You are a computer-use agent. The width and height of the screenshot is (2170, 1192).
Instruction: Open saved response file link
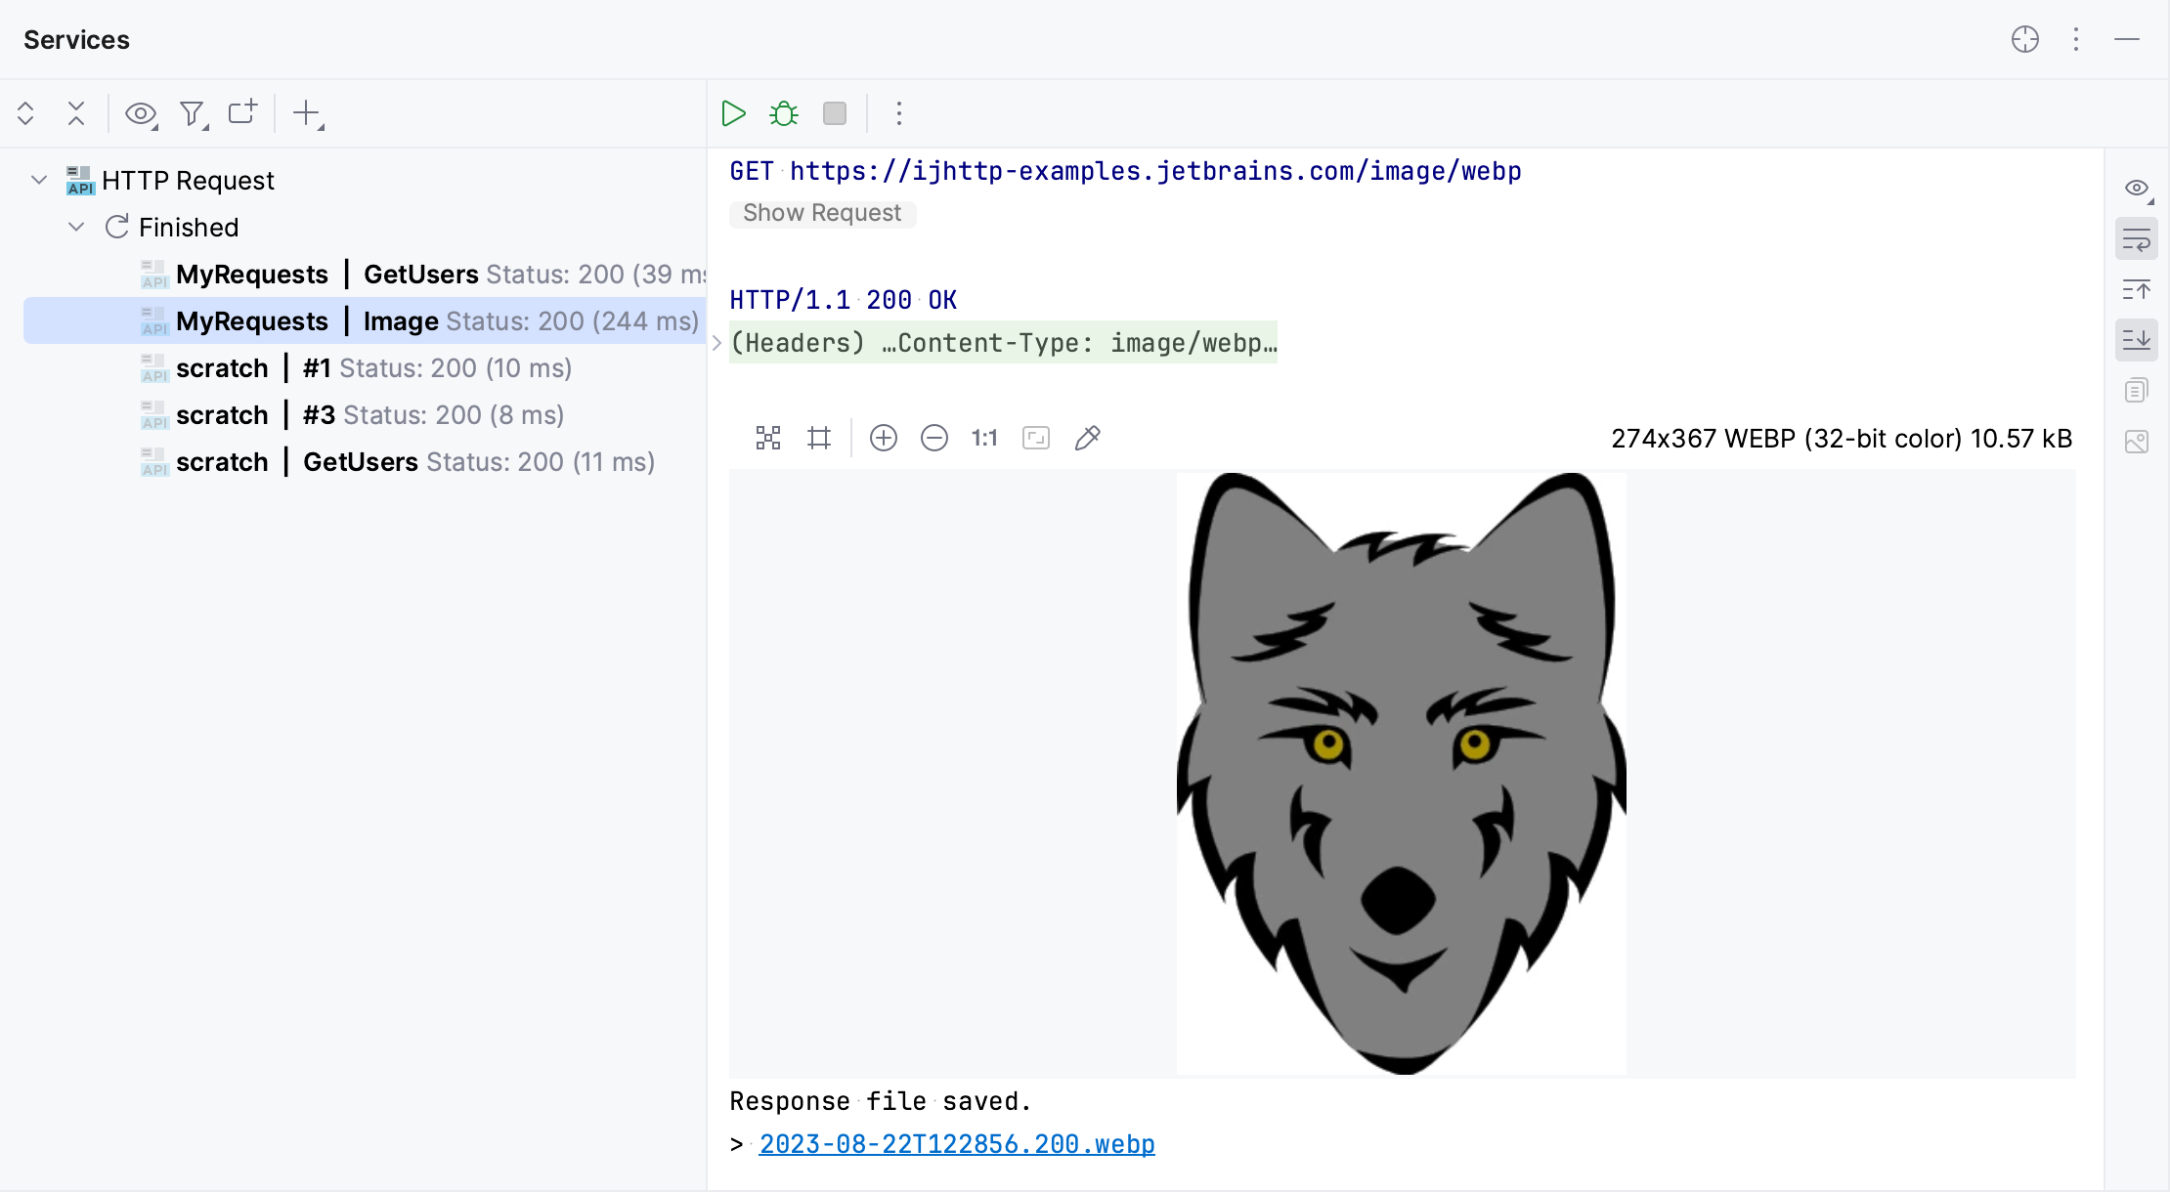click(x=956, y=1143)
